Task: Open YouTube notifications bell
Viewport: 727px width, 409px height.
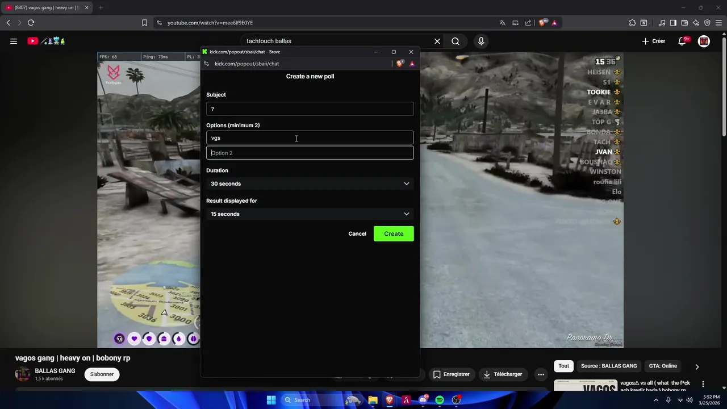Action: click(683, 41)
